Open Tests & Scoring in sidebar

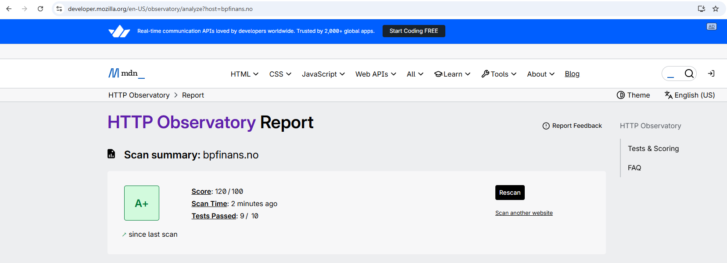[x=653, y=148]
